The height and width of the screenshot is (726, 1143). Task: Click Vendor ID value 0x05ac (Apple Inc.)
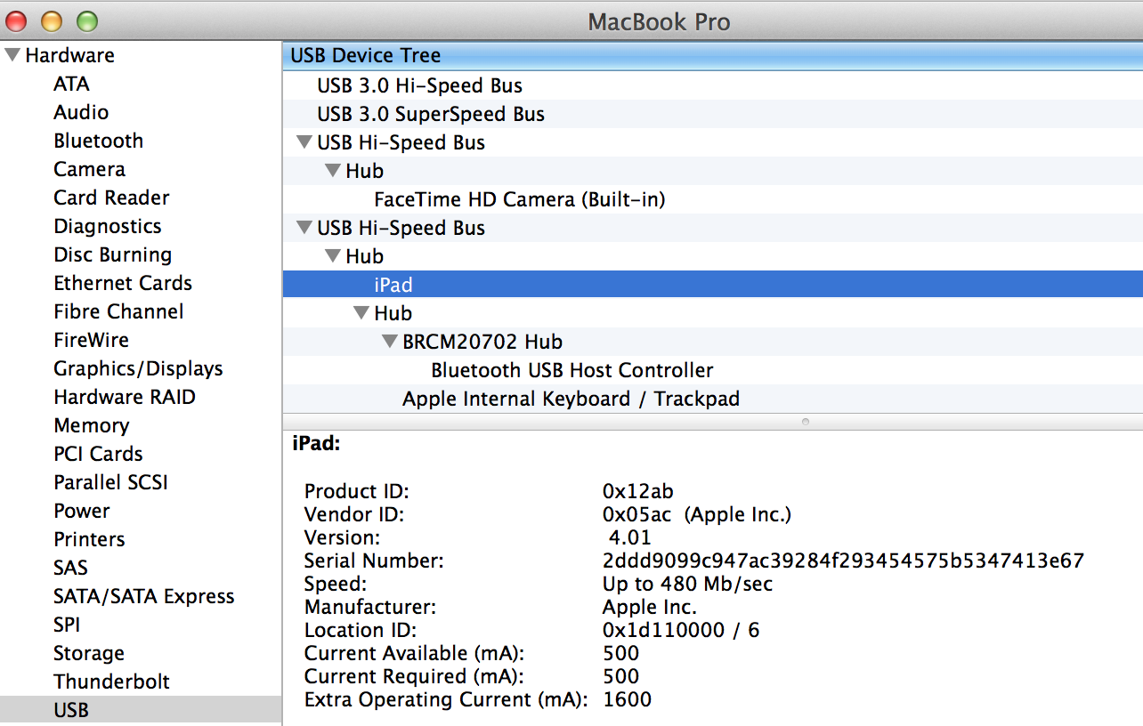coord(697,514)
